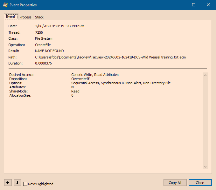
Task: Click the Process Monitor icon in title bar
Action: click(x=5, y=5)
